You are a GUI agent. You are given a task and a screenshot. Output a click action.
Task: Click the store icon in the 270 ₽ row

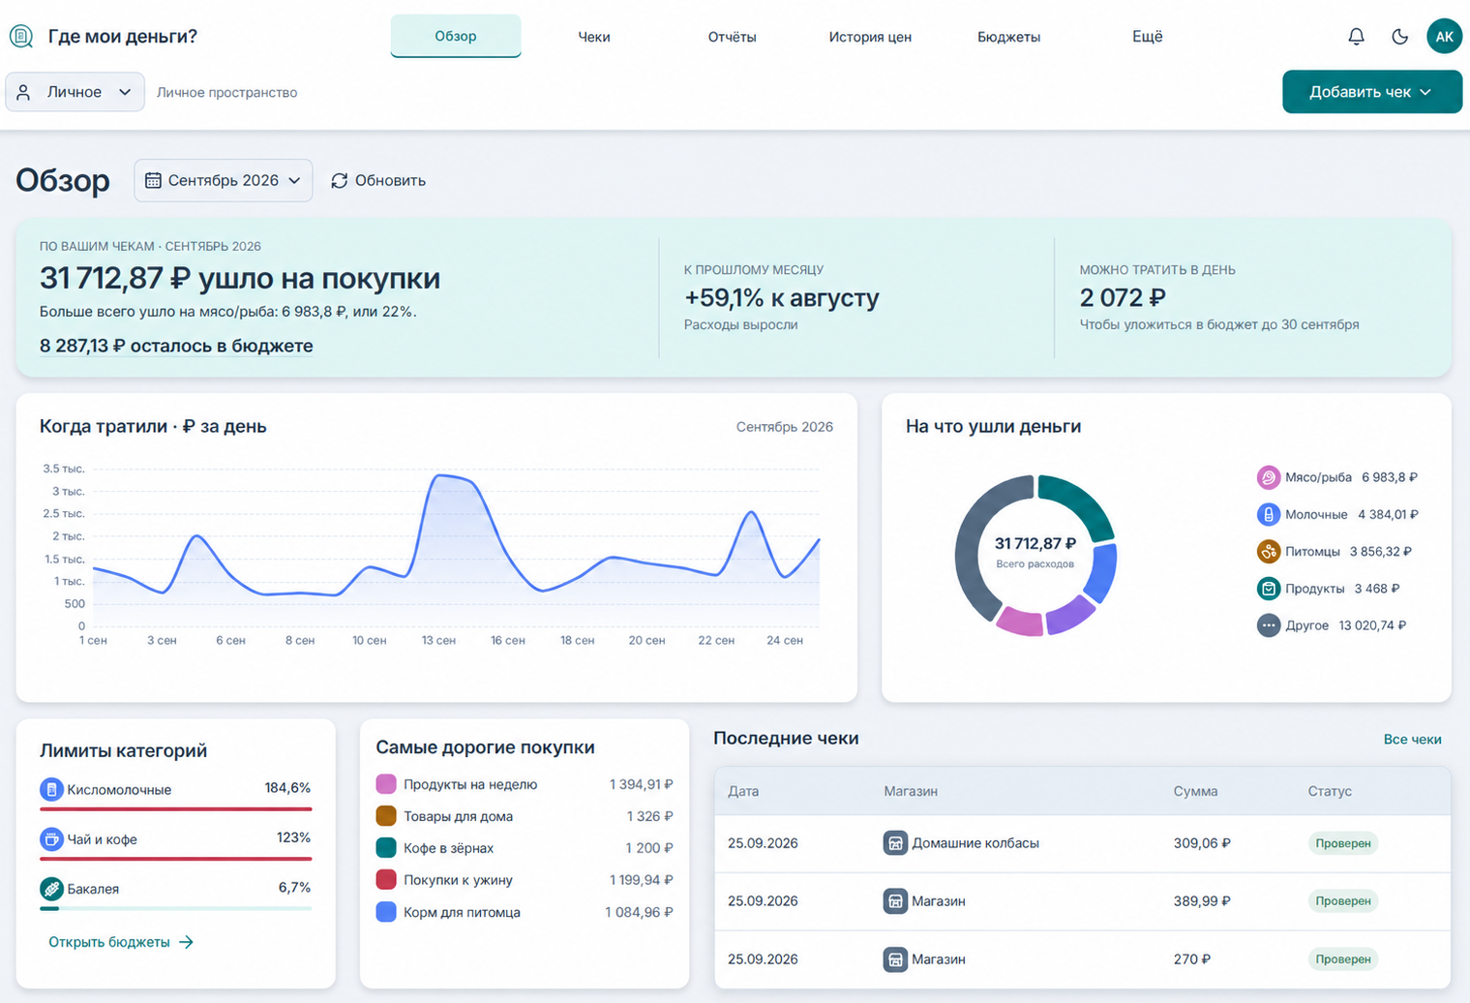coord(895,959)
